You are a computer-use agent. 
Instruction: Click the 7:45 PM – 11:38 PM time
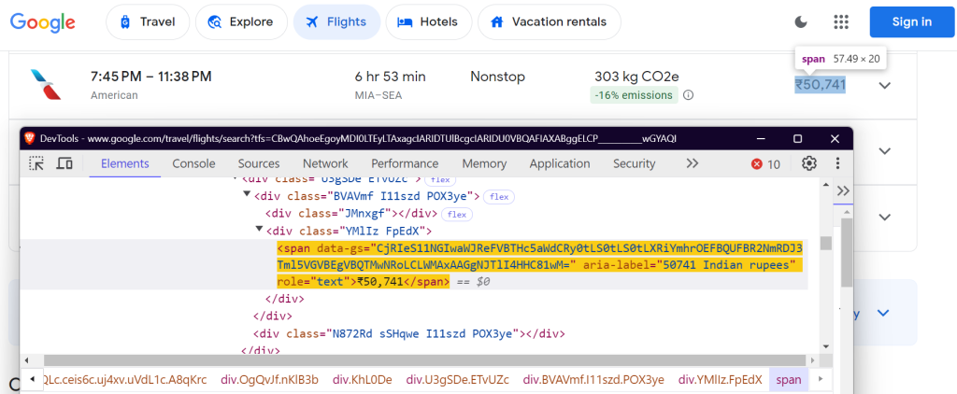[x=150, y=77]
